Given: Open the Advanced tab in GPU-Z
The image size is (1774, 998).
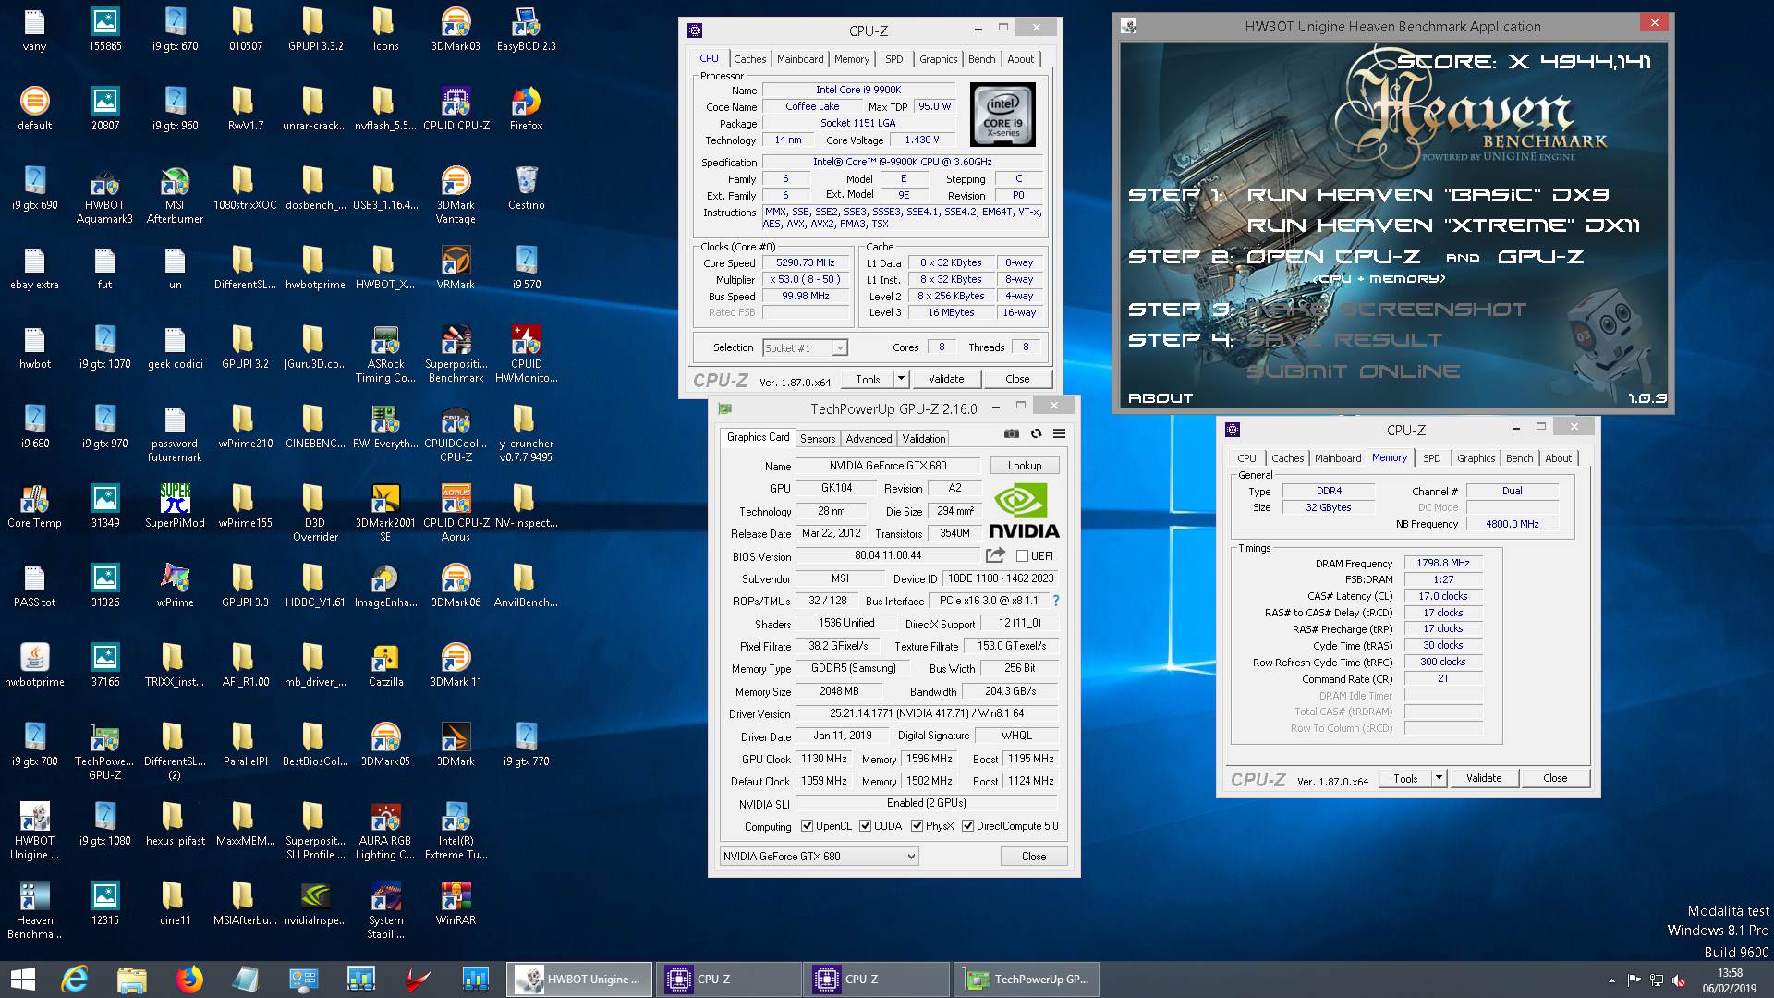Looking at the screenshot, I should click(869, 439).
